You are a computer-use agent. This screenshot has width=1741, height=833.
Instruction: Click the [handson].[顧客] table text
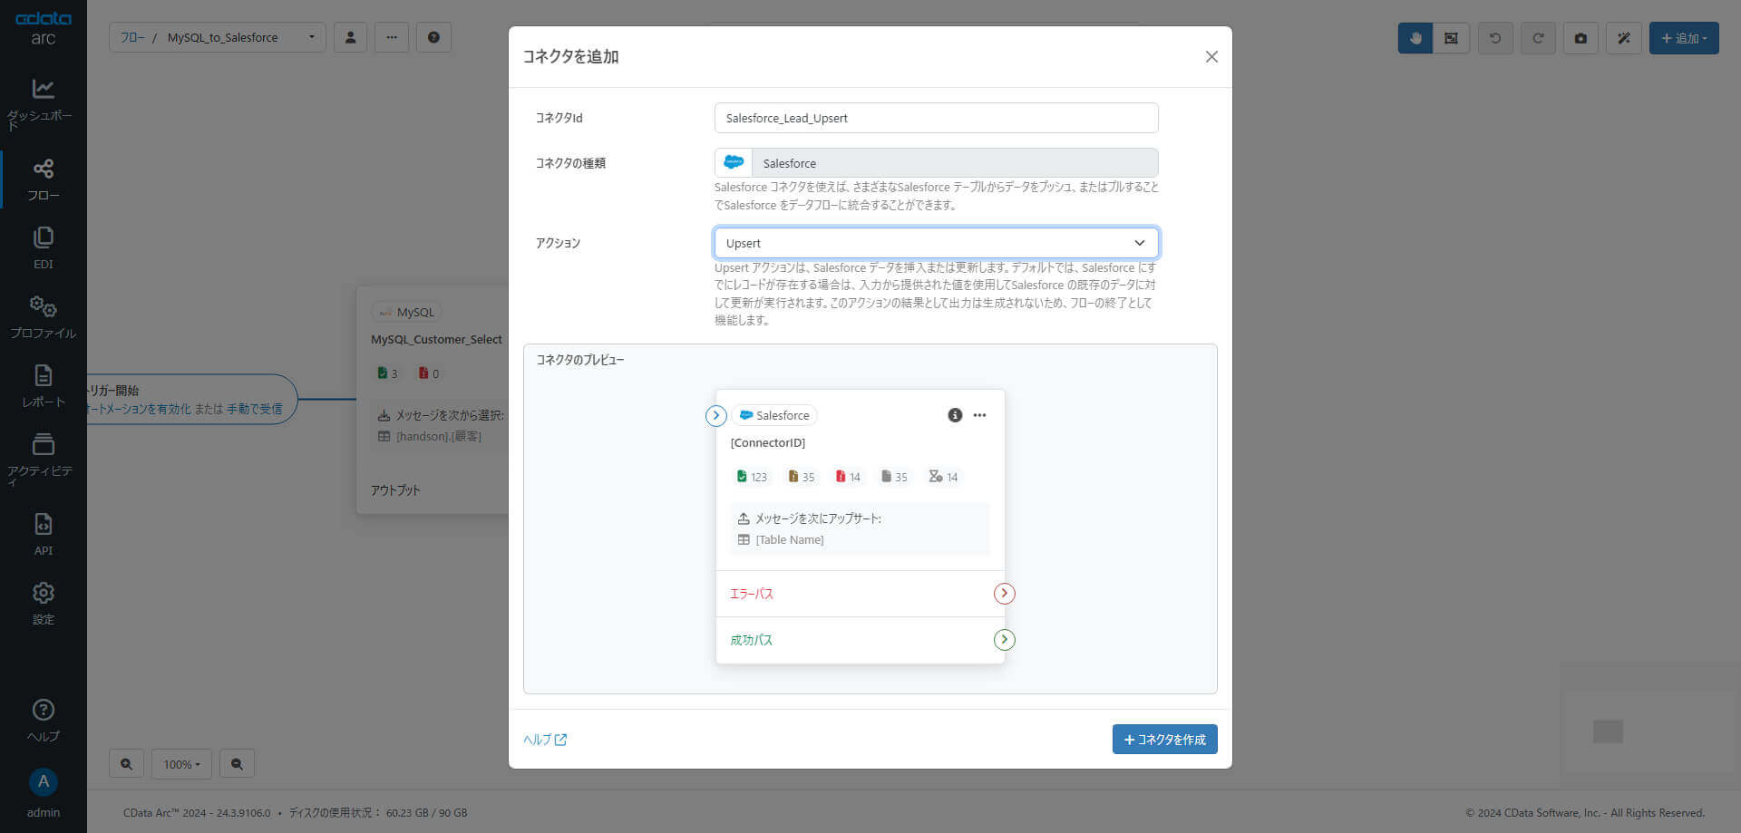(x=439, y=436)
